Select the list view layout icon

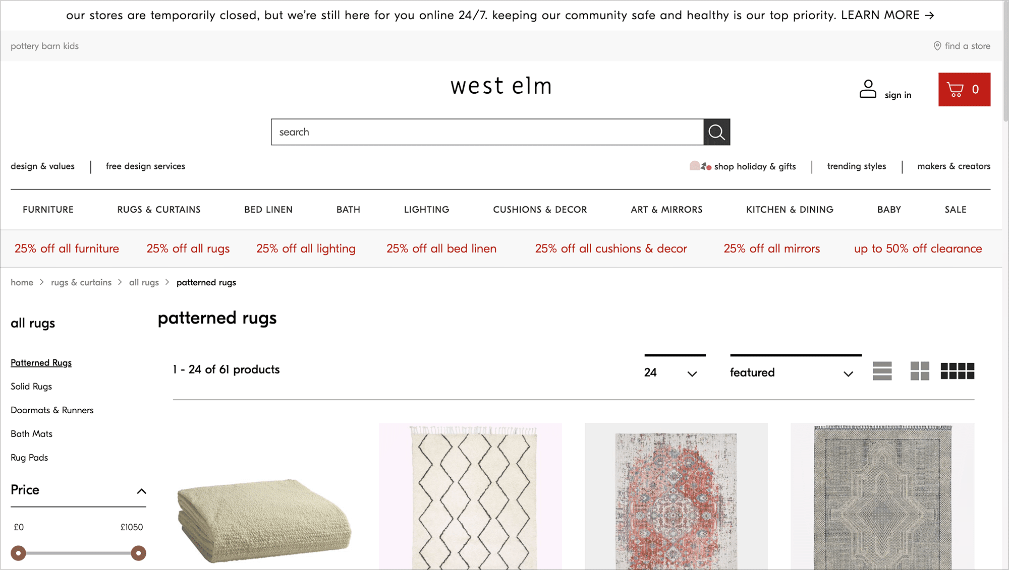(x=882, y=371)
